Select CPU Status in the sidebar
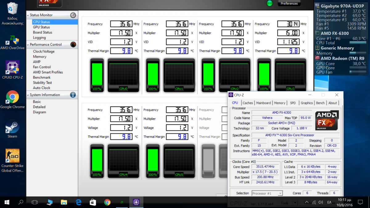 tap(55, 22)
